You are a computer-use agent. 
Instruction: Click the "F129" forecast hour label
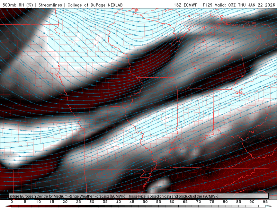point(207,5)
